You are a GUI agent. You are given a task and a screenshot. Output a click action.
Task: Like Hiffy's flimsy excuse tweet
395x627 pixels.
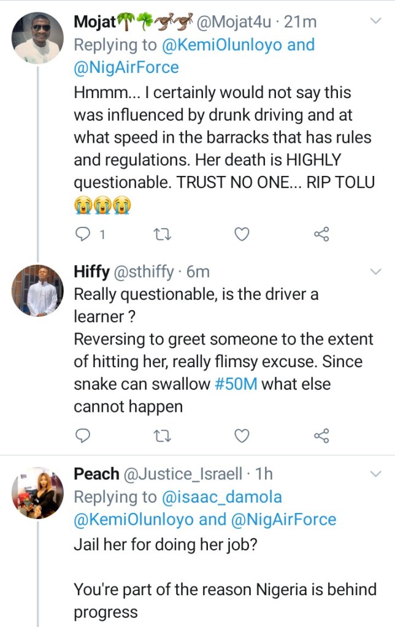243,435
